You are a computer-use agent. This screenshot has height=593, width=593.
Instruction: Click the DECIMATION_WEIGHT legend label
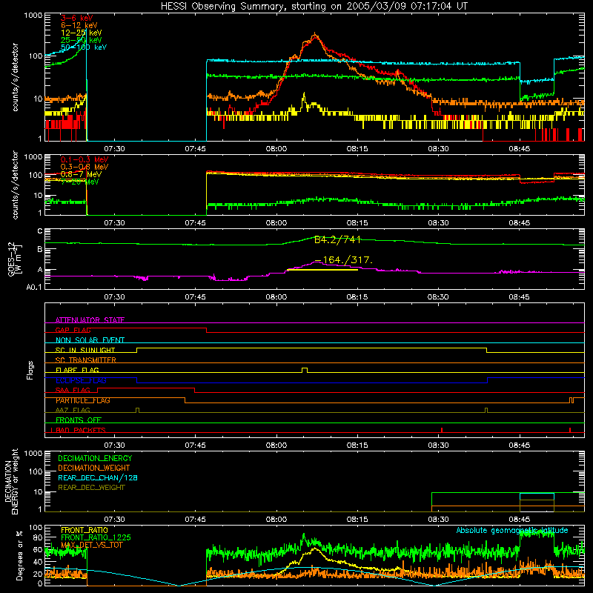(94, 468)
